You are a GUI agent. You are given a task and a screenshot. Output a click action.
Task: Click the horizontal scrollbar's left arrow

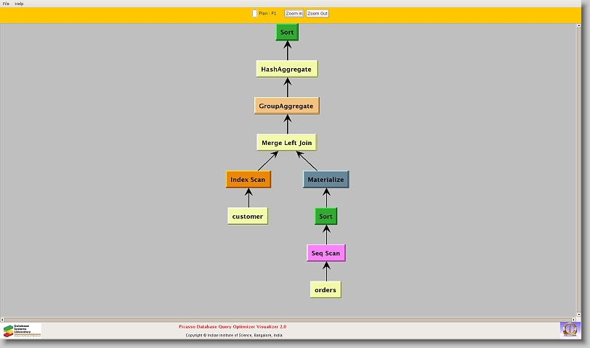[3, 319]
